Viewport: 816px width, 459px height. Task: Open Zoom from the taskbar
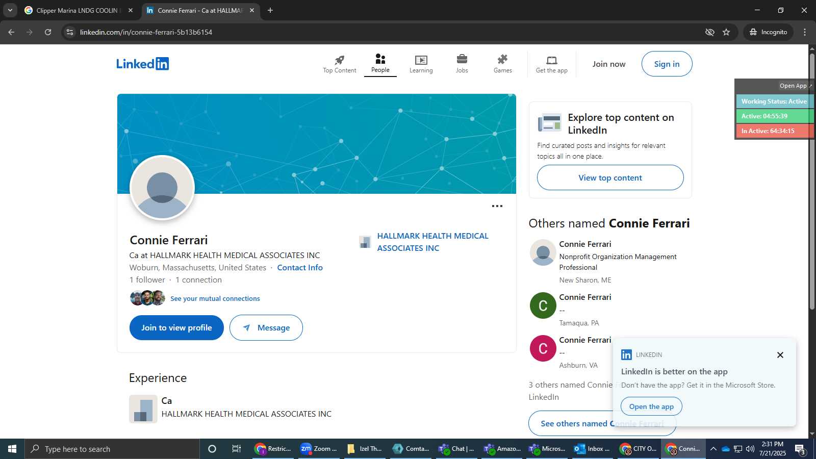(319, 449)
